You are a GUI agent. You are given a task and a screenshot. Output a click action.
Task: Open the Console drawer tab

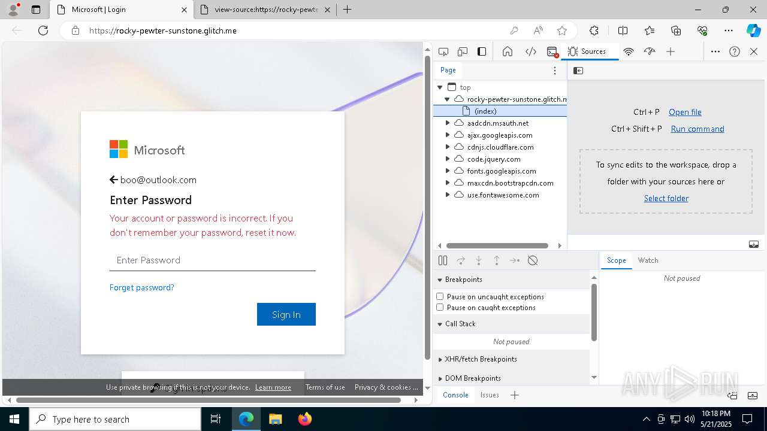[x=455, y=395]
